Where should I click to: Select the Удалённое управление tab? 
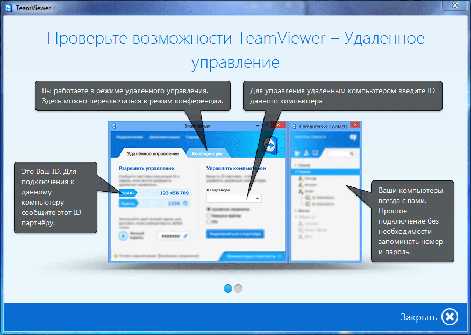coord(149,153)
